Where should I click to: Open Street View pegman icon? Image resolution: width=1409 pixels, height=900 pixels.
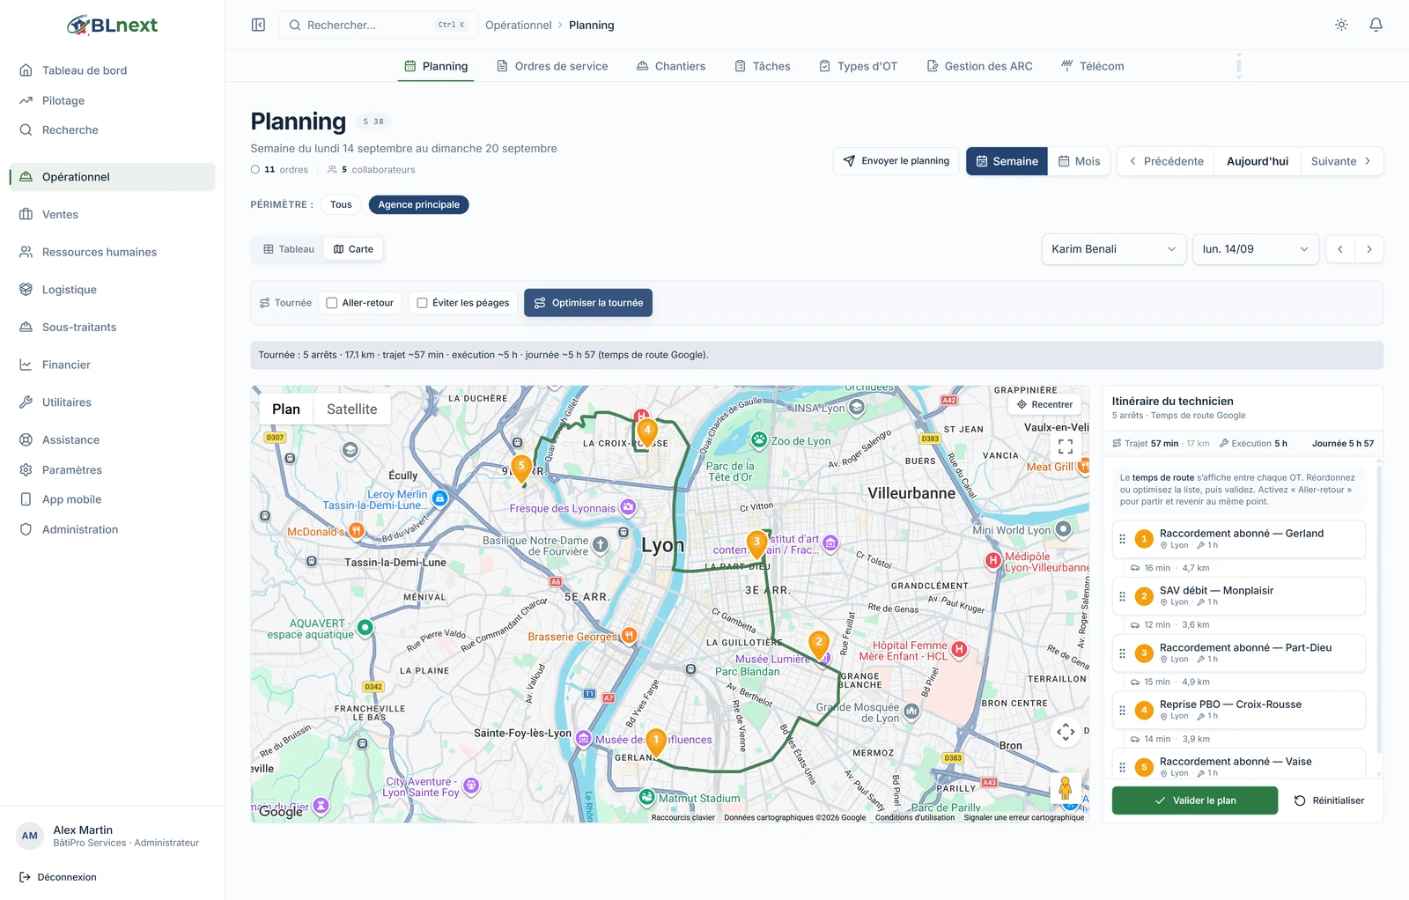(1066, 787)
